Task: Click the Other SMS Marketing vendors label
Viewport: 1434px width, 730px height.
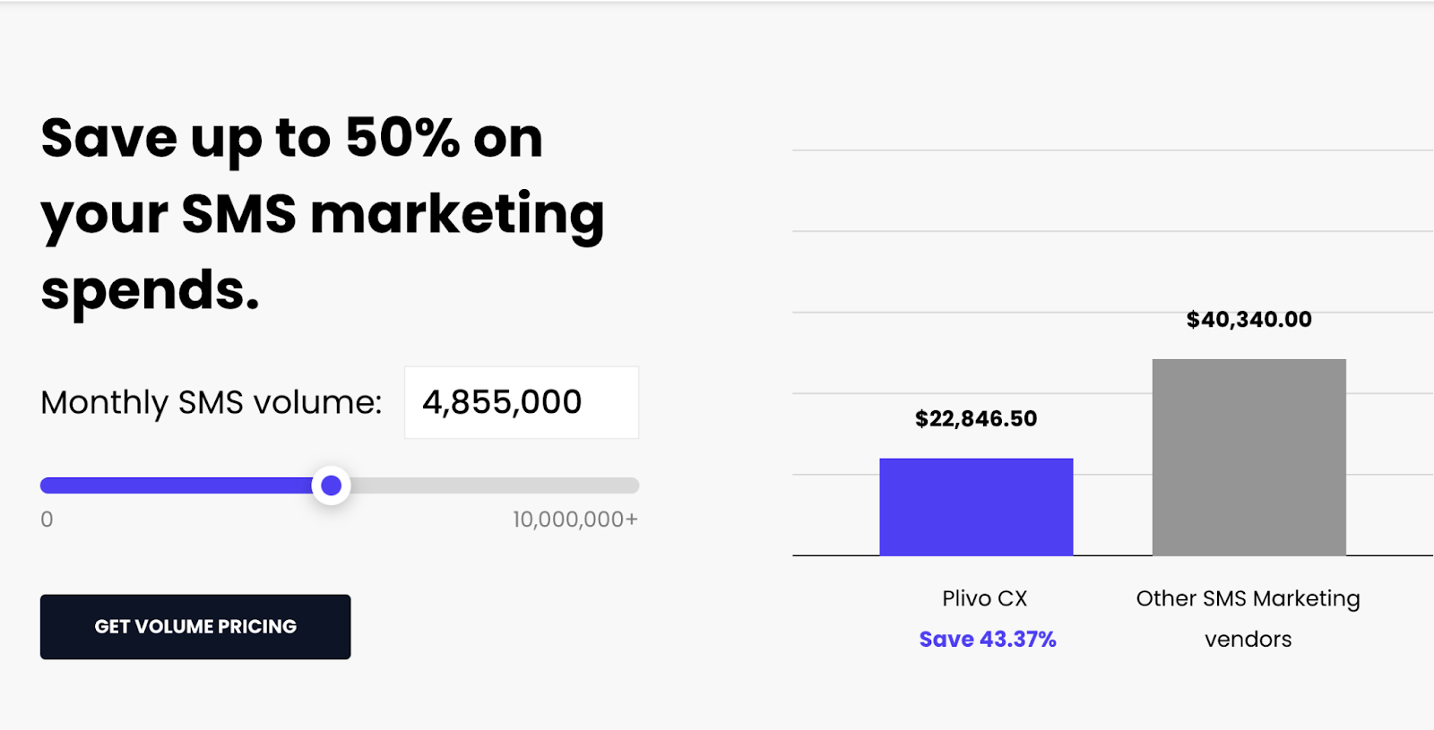Action: [x=1248, y=618]
